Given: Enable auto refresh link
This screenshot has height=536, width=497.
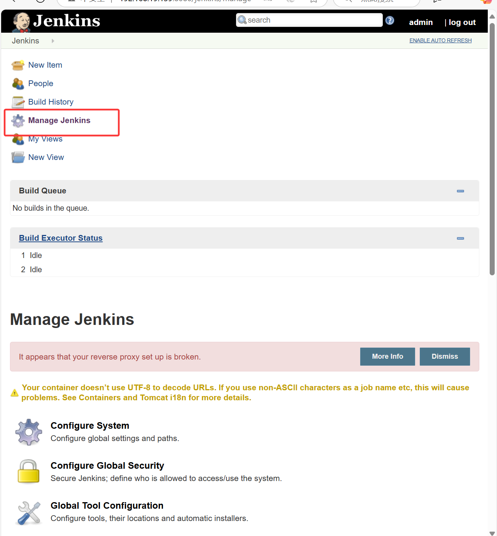Looking at the screenshot, I should coord(440,40).
